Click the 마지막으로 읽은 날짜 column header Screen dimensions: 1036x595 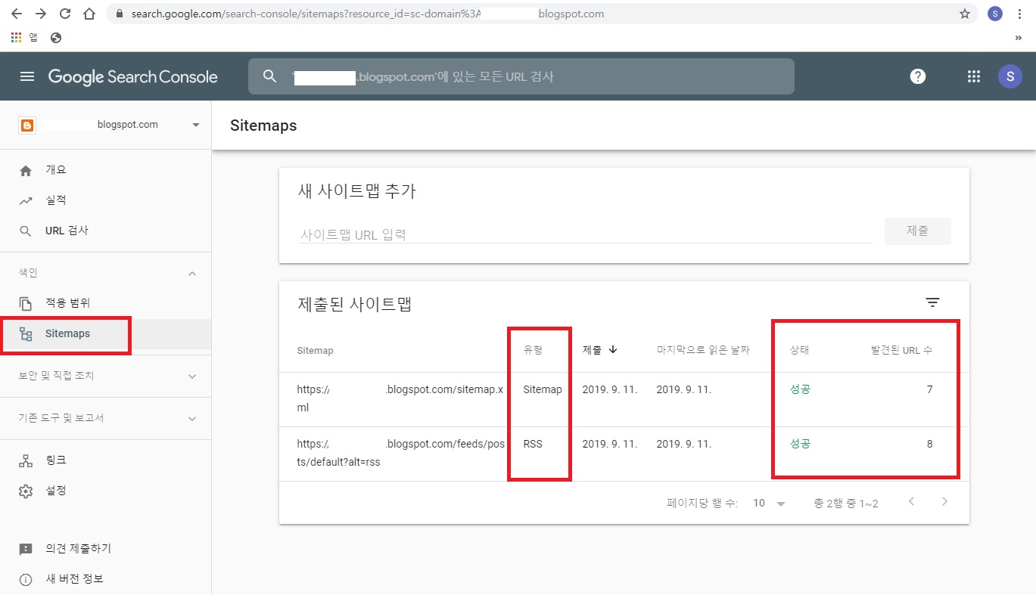click(703, 350)
